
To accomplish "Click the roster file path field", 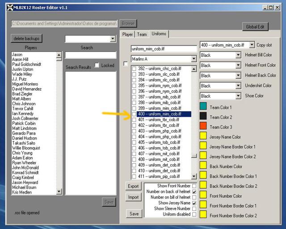I will pos(64,24).
